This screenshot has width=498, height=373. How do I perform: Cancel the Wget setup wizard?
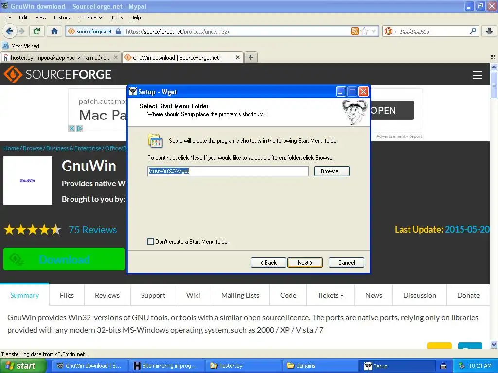[x=346, y=263]
